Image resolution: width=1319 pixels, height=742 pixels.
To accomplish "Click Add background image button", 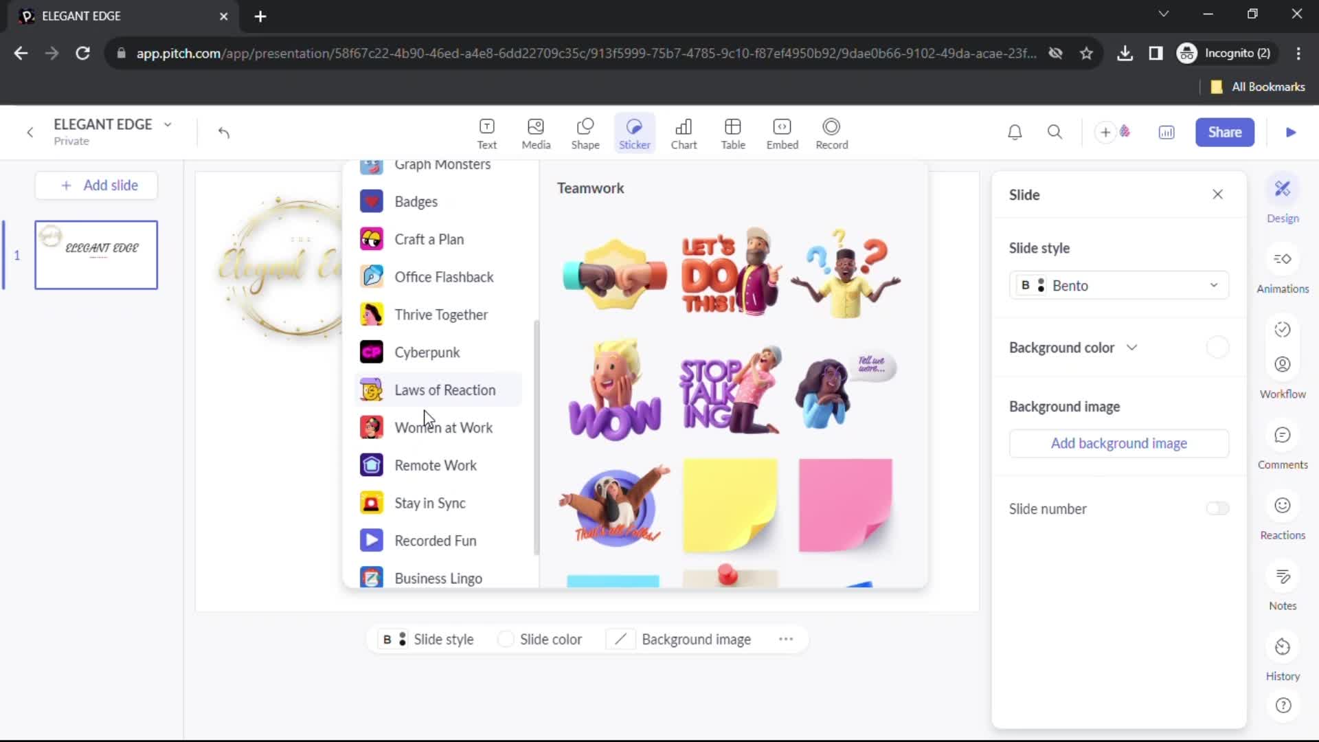I will pyautogui.click(x=1119, y=443).
